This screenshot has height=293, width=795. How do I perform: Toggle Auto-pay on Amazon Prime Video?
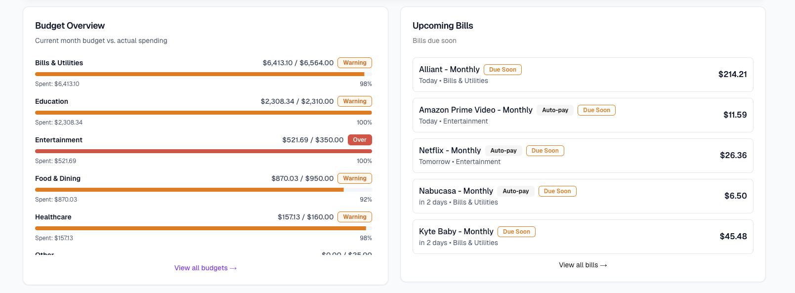(x=555, y=110)
